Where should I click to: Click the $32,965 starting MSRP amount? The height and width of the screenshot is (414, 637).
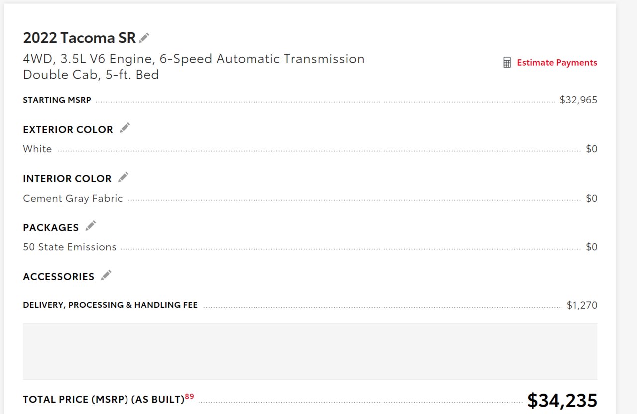click(578, 100)
